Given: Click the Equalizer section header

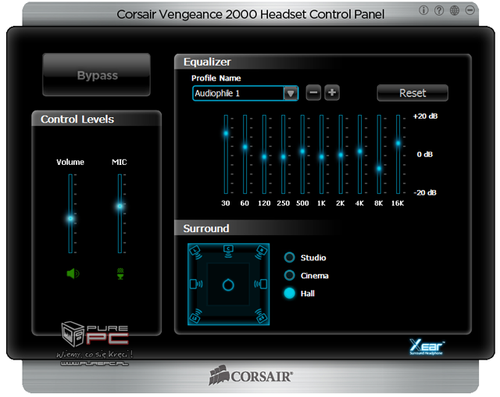Looking at the screenshot, I should click(207, 62).
